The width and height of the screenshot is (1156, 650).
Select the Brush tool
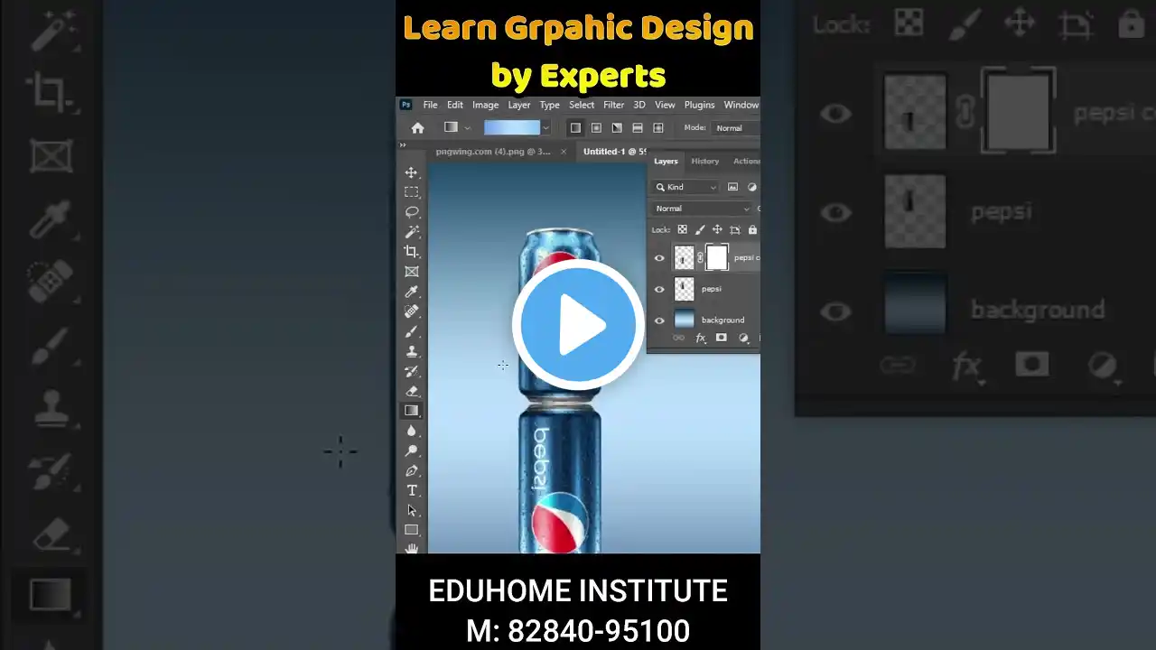click(412, 331)
